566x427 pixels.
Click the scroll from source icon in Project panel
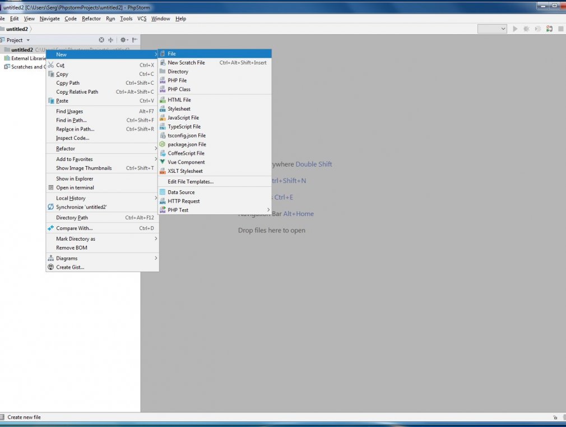(101, 40)
